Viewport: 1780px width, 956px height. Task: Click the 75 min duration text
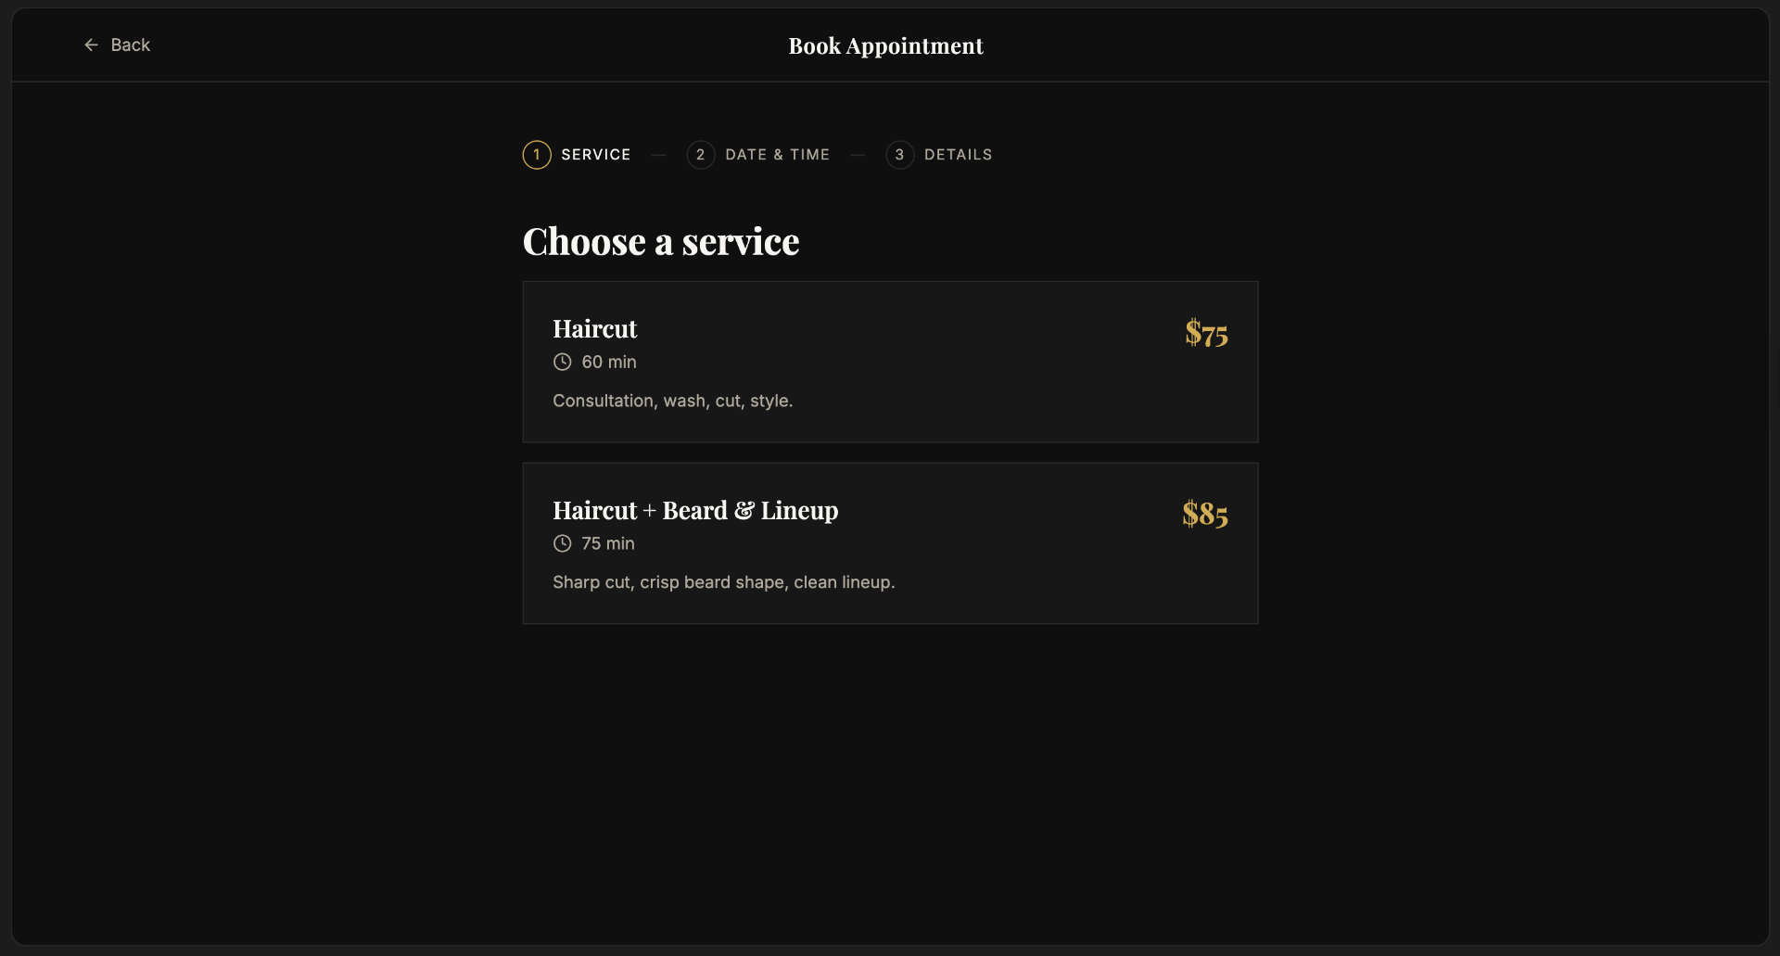(x=608, y=543)
